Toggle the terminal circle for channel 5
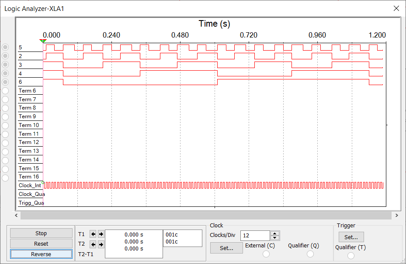 click(5, 47)
